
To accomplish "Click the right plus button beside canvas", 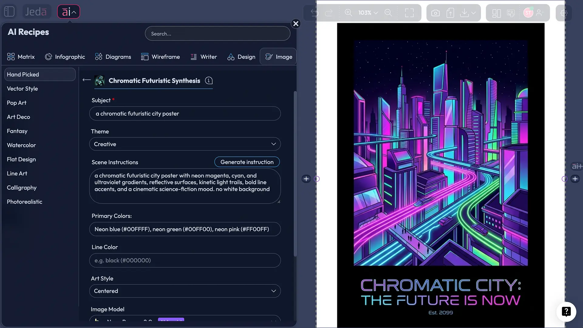I will (x=575, y=179).
